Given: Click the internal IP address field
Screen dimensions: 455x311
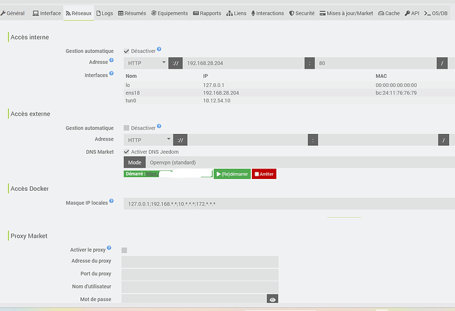Looking at the screenshot, I should [x=243, y=63].
